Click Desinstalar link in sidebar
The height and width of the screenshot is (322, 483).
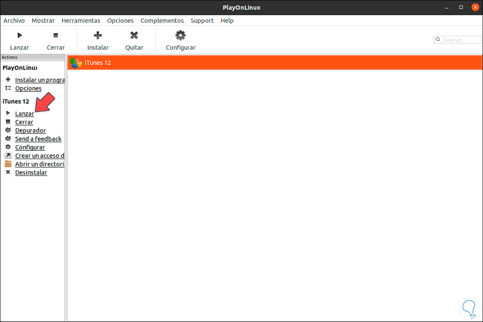click(x=31, y=173)
